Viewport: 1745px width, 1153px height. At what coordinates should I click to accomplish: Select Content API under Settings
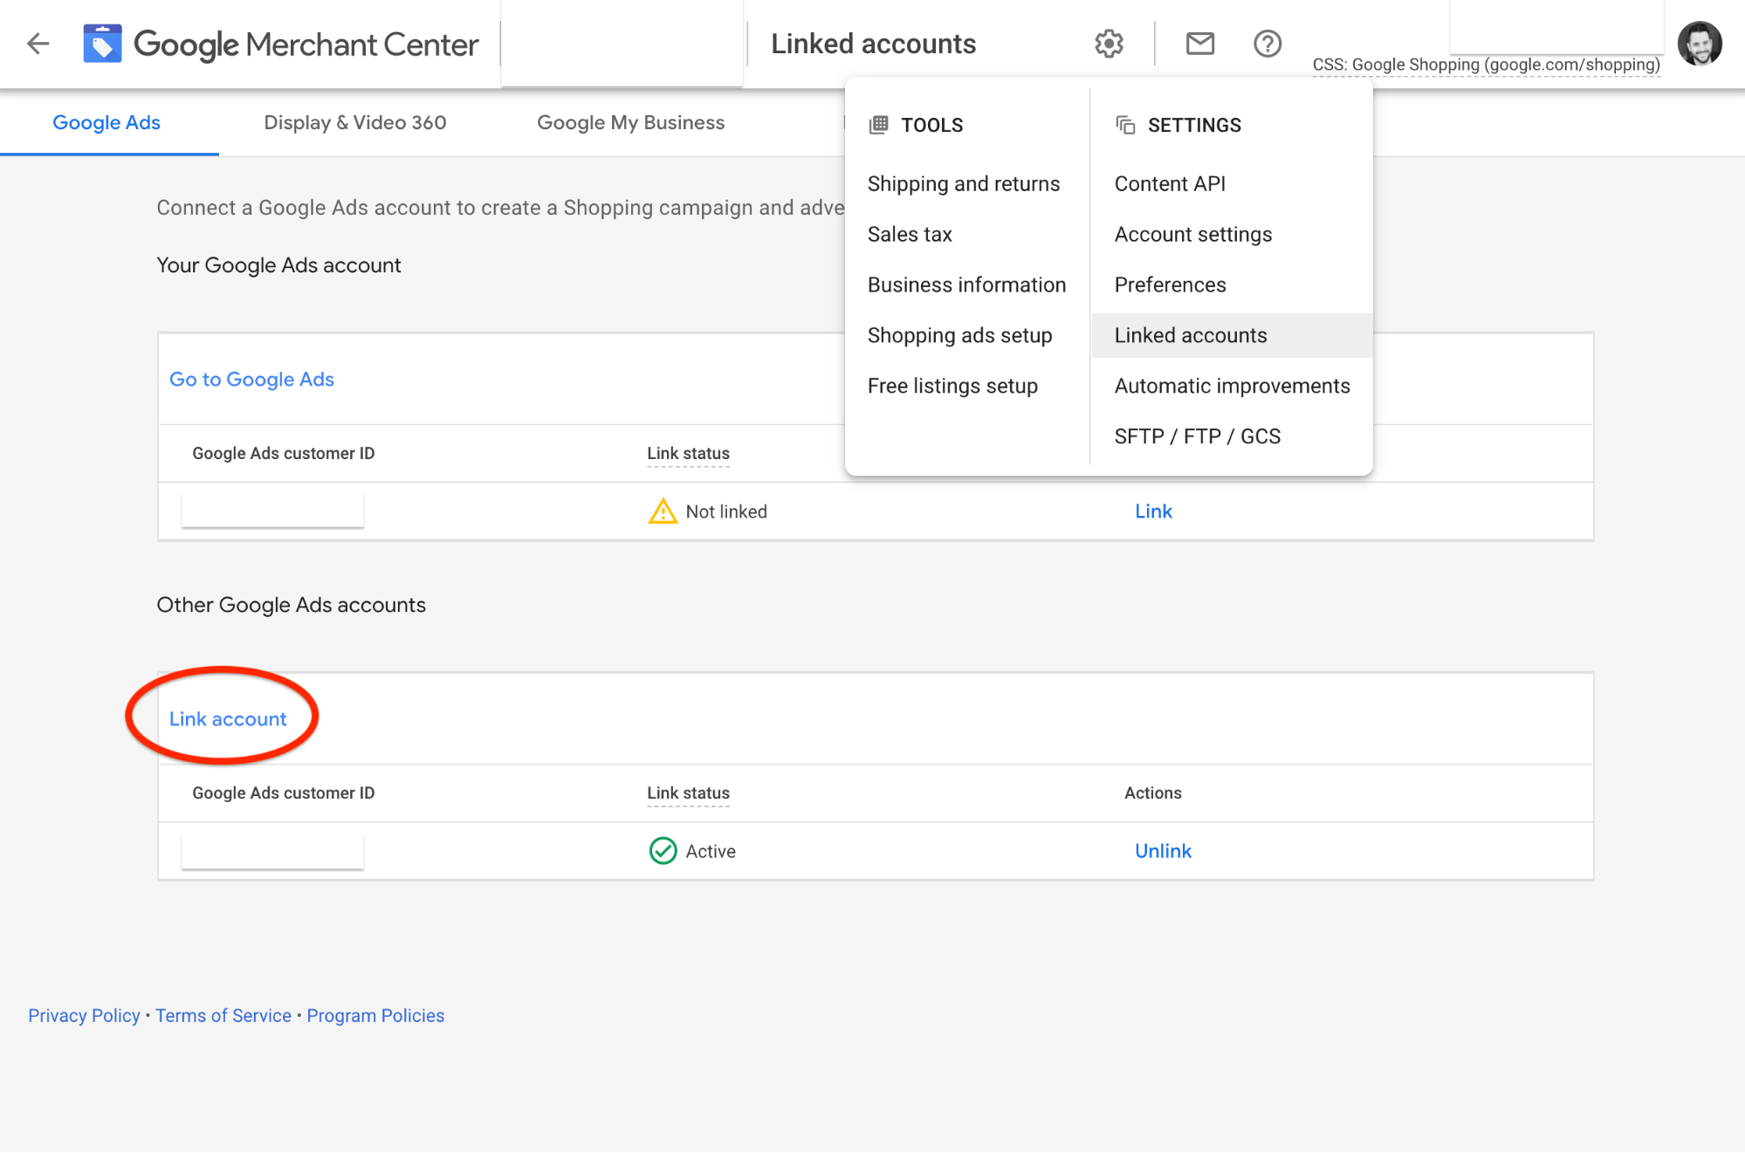click(1170, 183)
